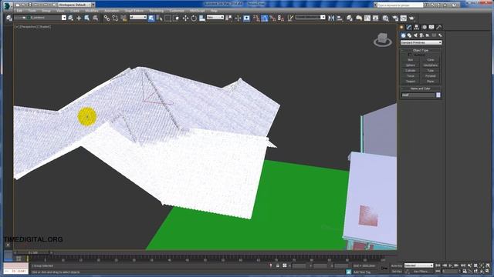Open the Standard Primitives category dropdown
Image resolution: width=494 pixels, height=277 pixels.
tap(421, 42)
